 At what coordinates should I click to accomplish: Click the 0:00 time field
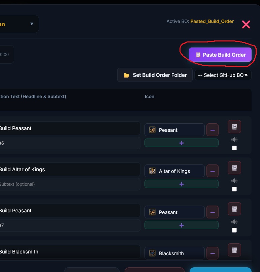pos(7,55)
